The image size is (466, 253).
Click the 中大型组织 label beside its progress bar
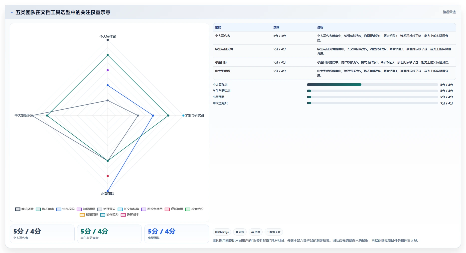tap(220, 103)
